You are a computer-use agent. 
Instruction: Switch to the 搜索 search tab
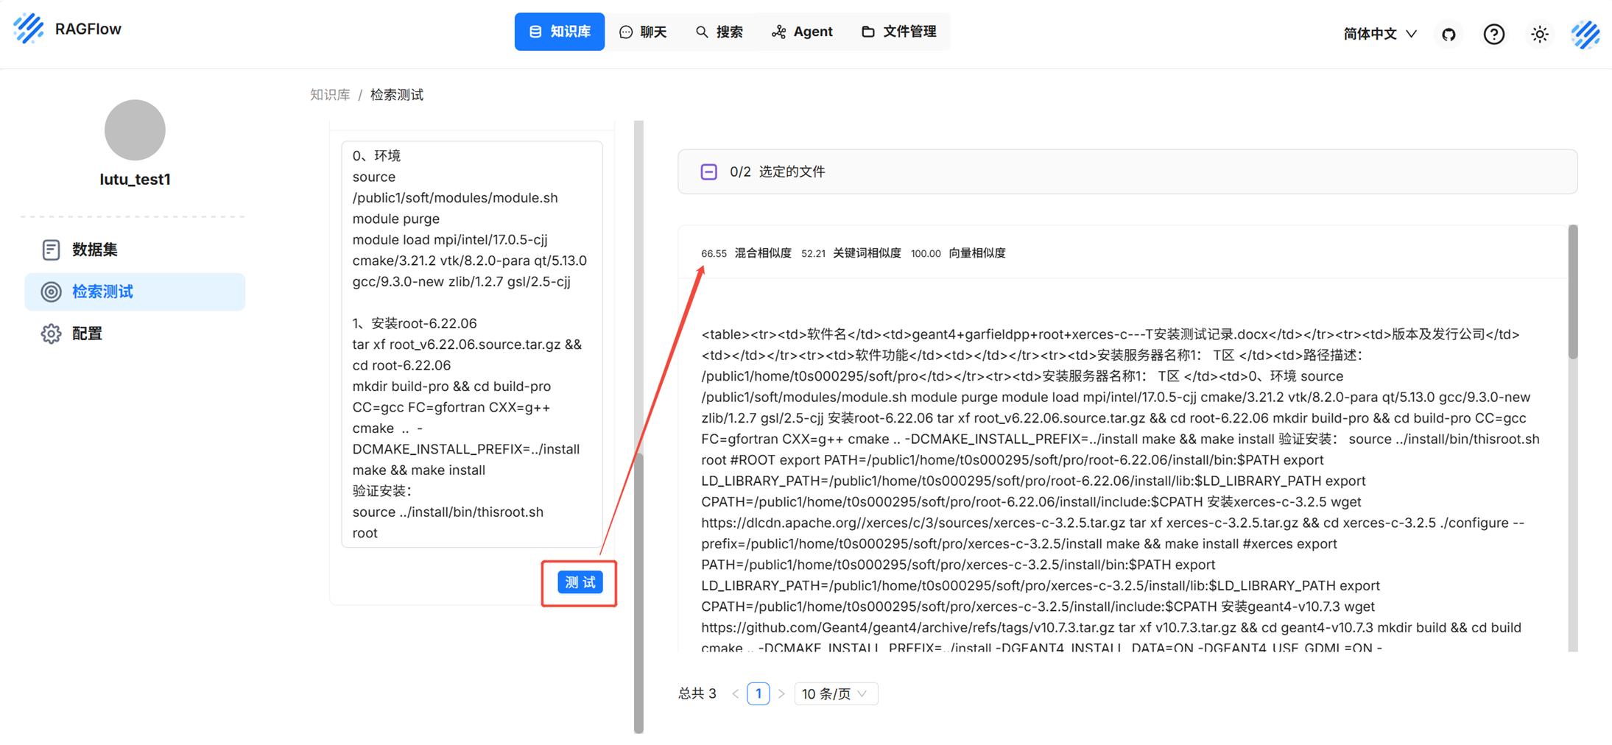pyautogui.click(x=719, y=32)
